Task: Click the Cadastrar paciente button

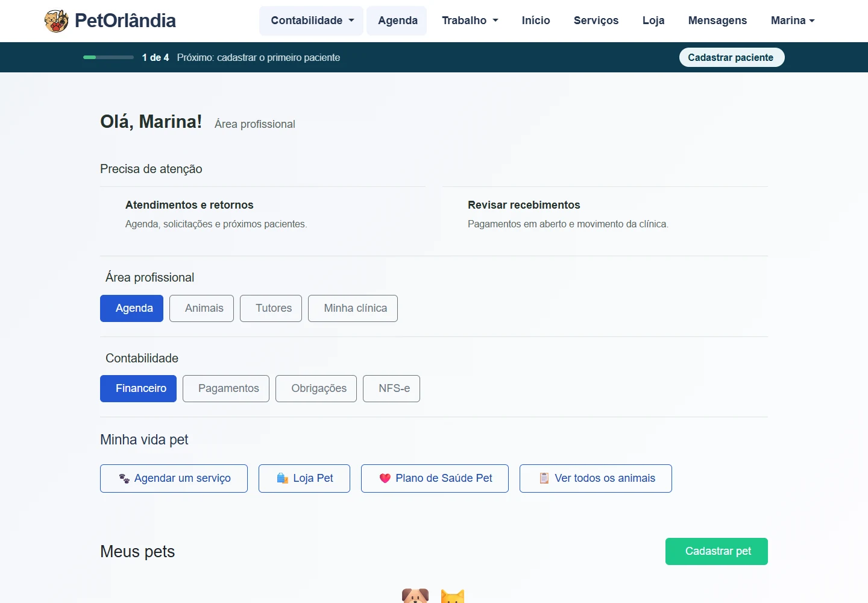Action: tap(732, 57)
